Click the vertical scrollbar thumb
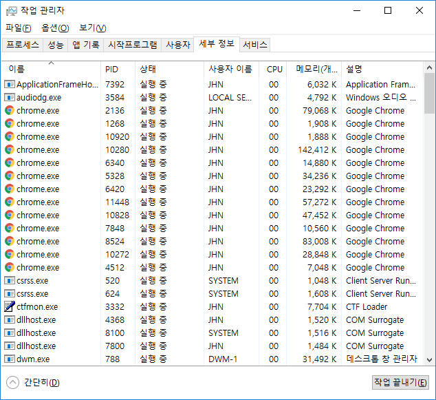The height and width of the screenshot is (400, 436). click(429, 93)
